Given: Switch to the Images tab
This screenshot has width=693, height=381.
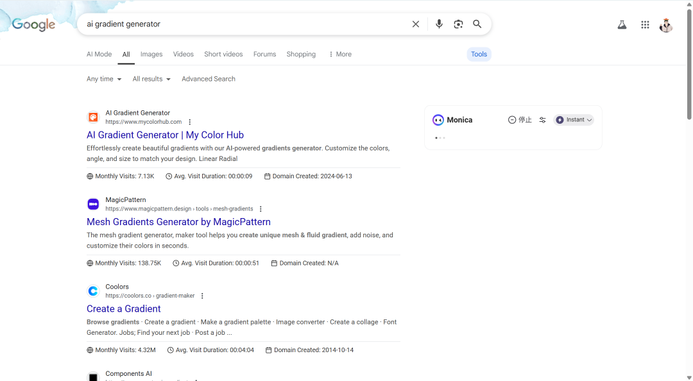Looking at the screenshot, I should (x=151, y=54).
